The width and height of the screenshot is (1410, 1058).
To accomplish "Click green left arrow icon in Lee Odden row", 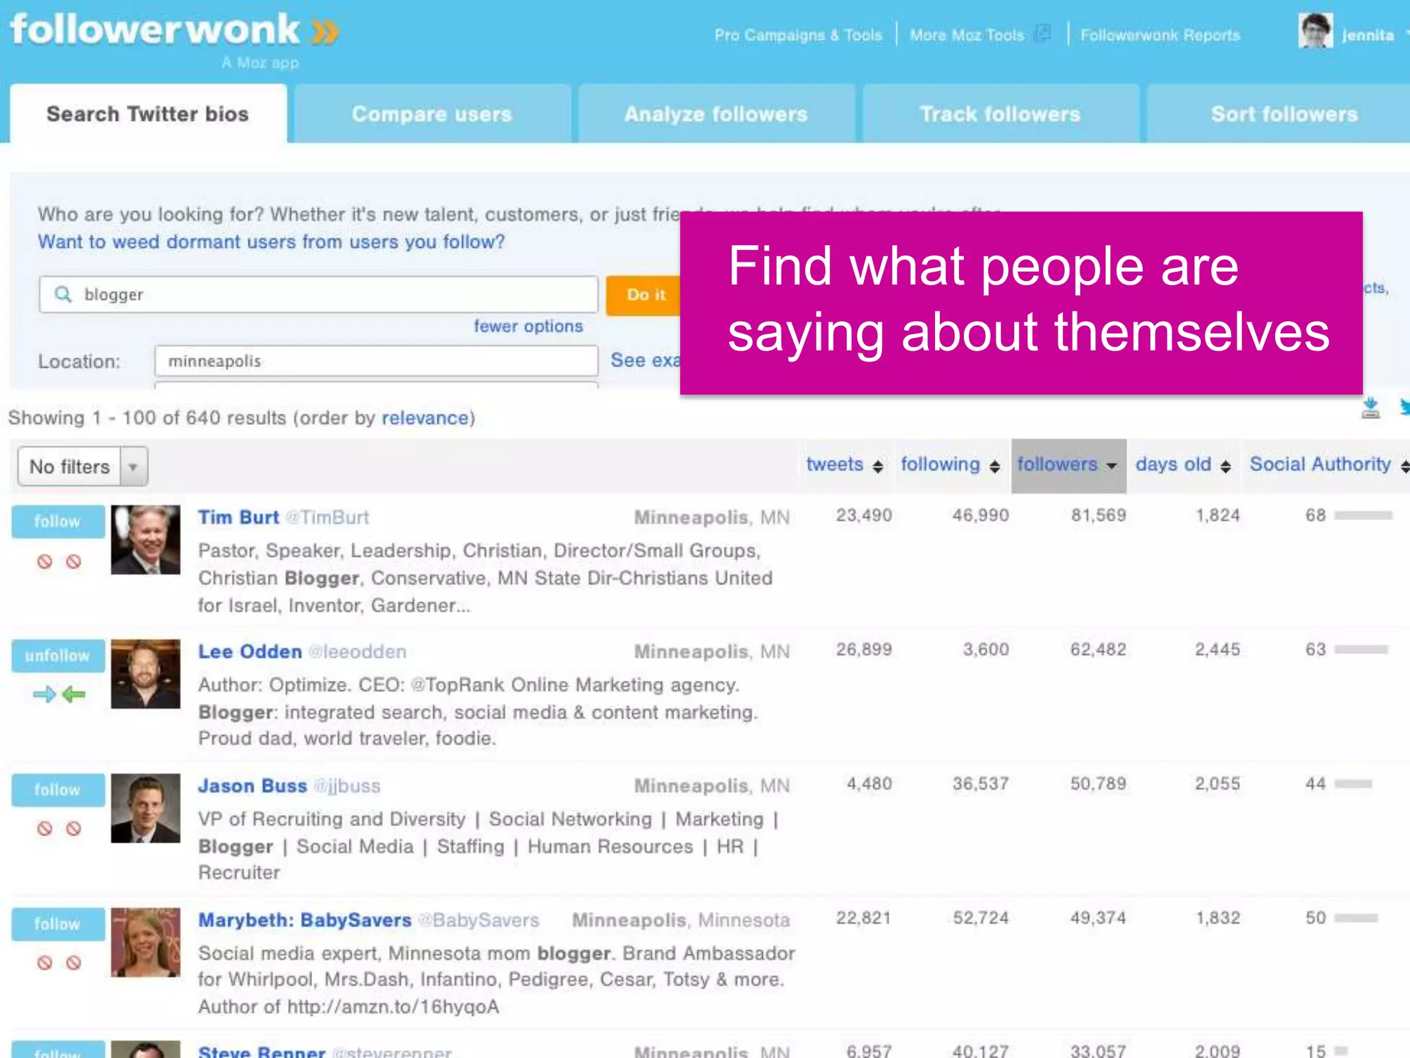I will [x=74, y=694].
